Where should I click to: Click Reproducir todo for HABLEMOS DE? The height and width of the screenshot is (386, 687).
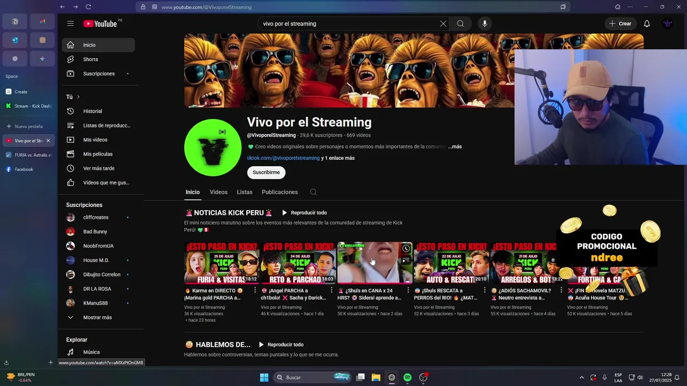click(281, 345)
